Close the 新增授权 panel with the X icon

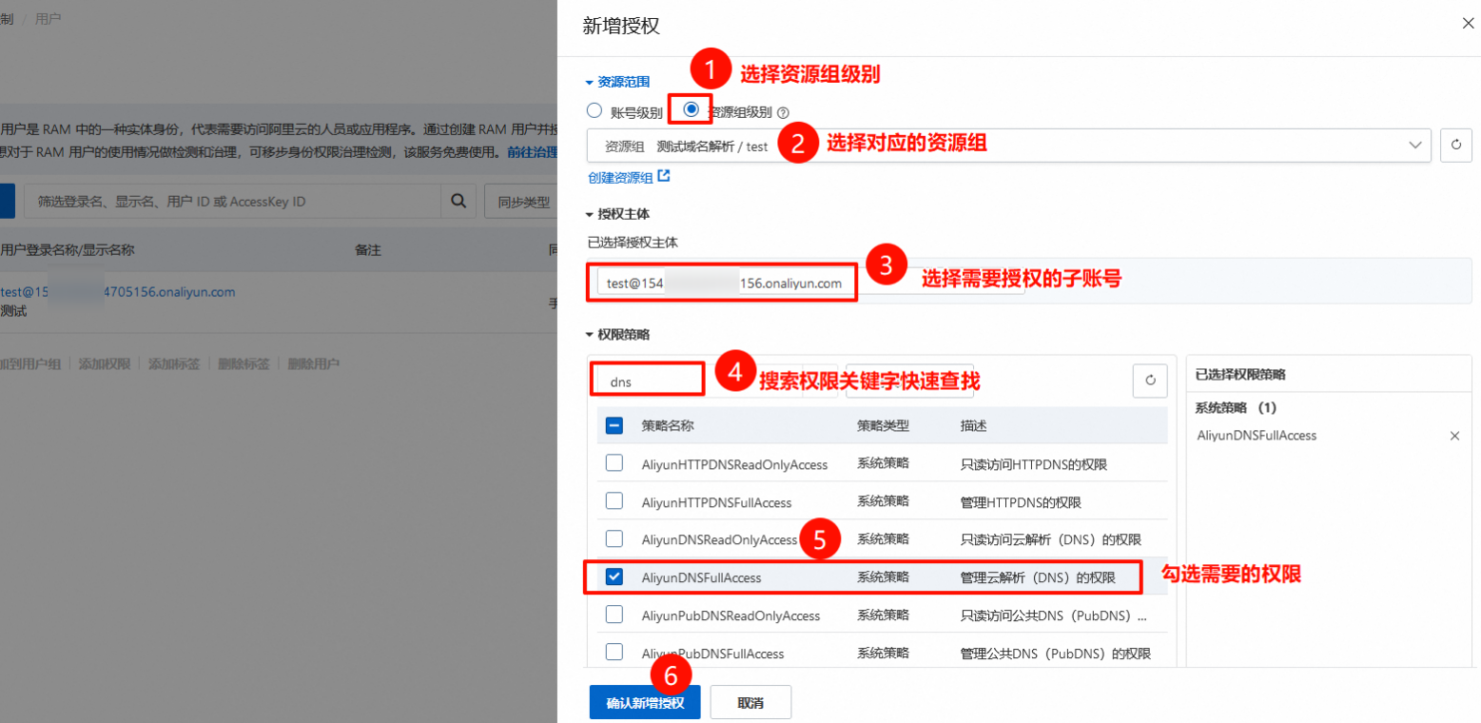tap(1468, 24)
